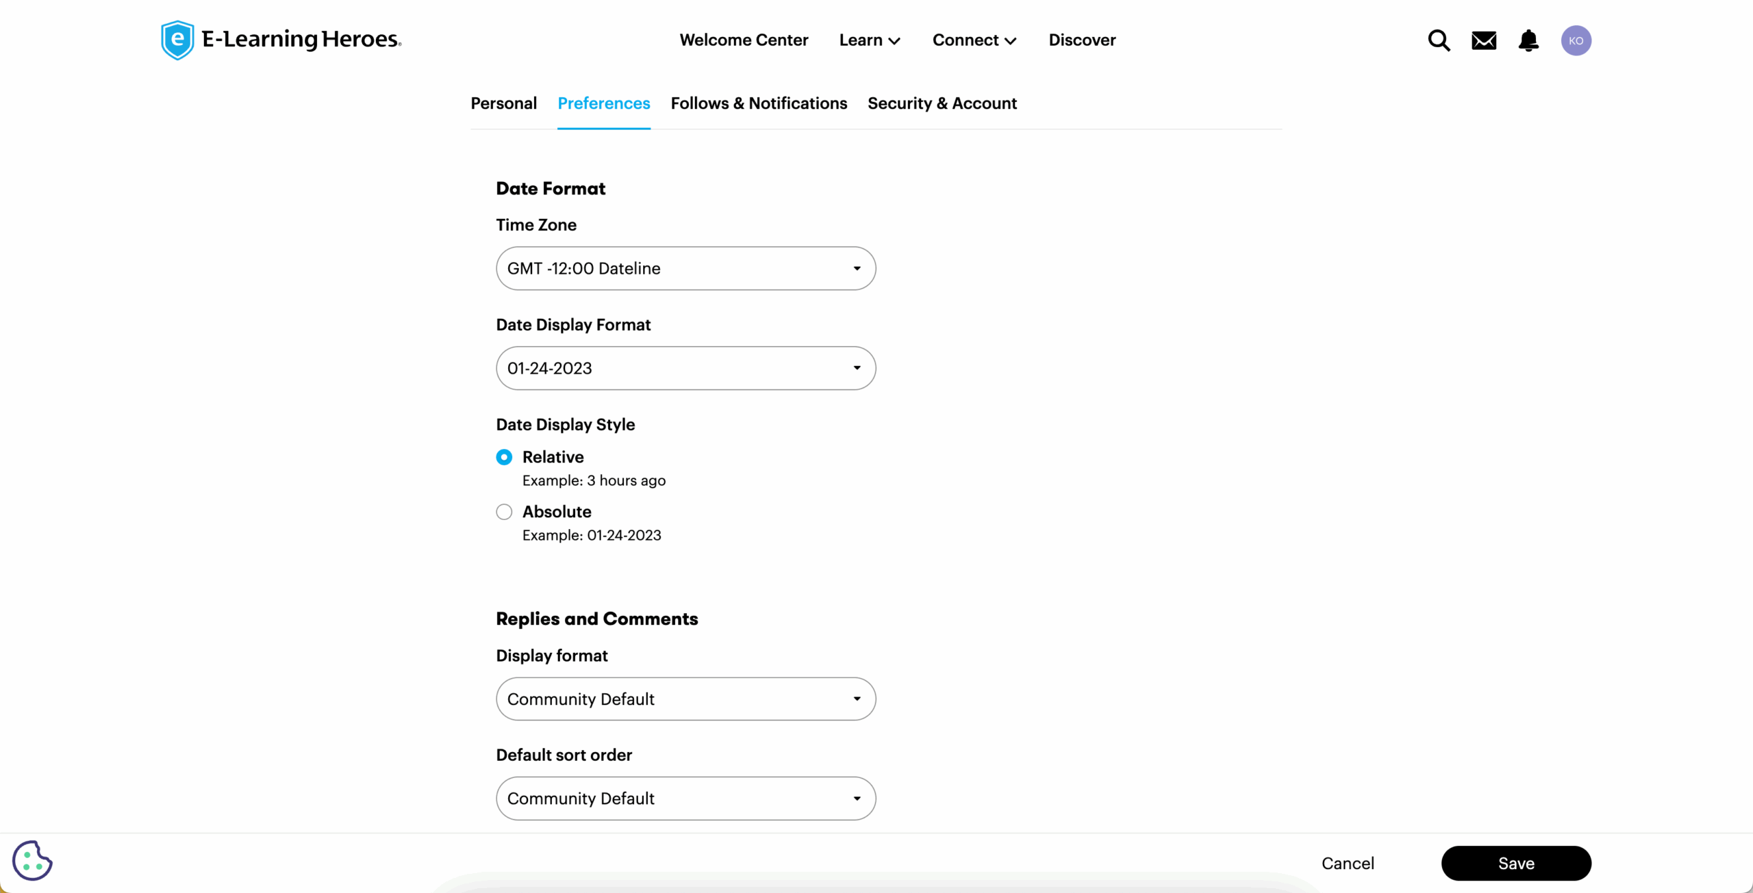Viewport: 1753px width, 893px height.
Task: Open the cookie preferences icon
Action: coord(32,860)
